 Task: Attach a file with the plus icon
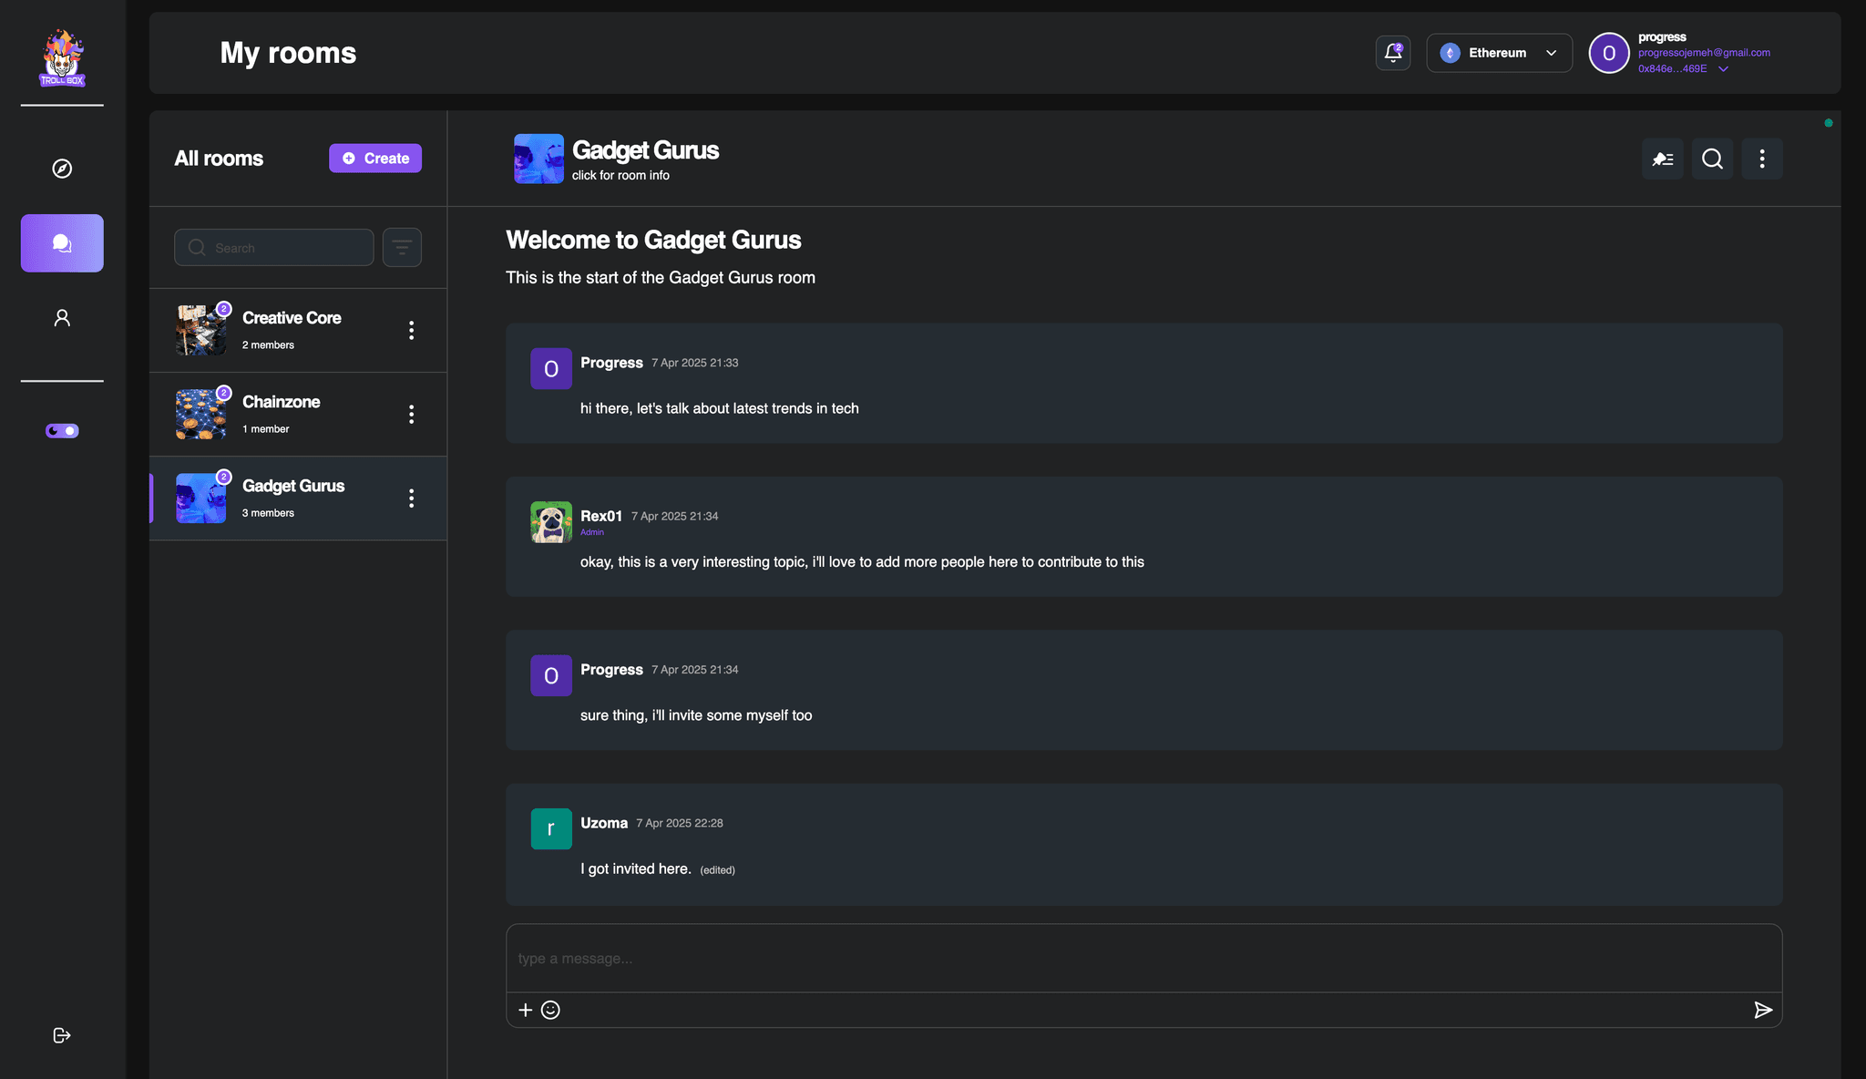526,1010
